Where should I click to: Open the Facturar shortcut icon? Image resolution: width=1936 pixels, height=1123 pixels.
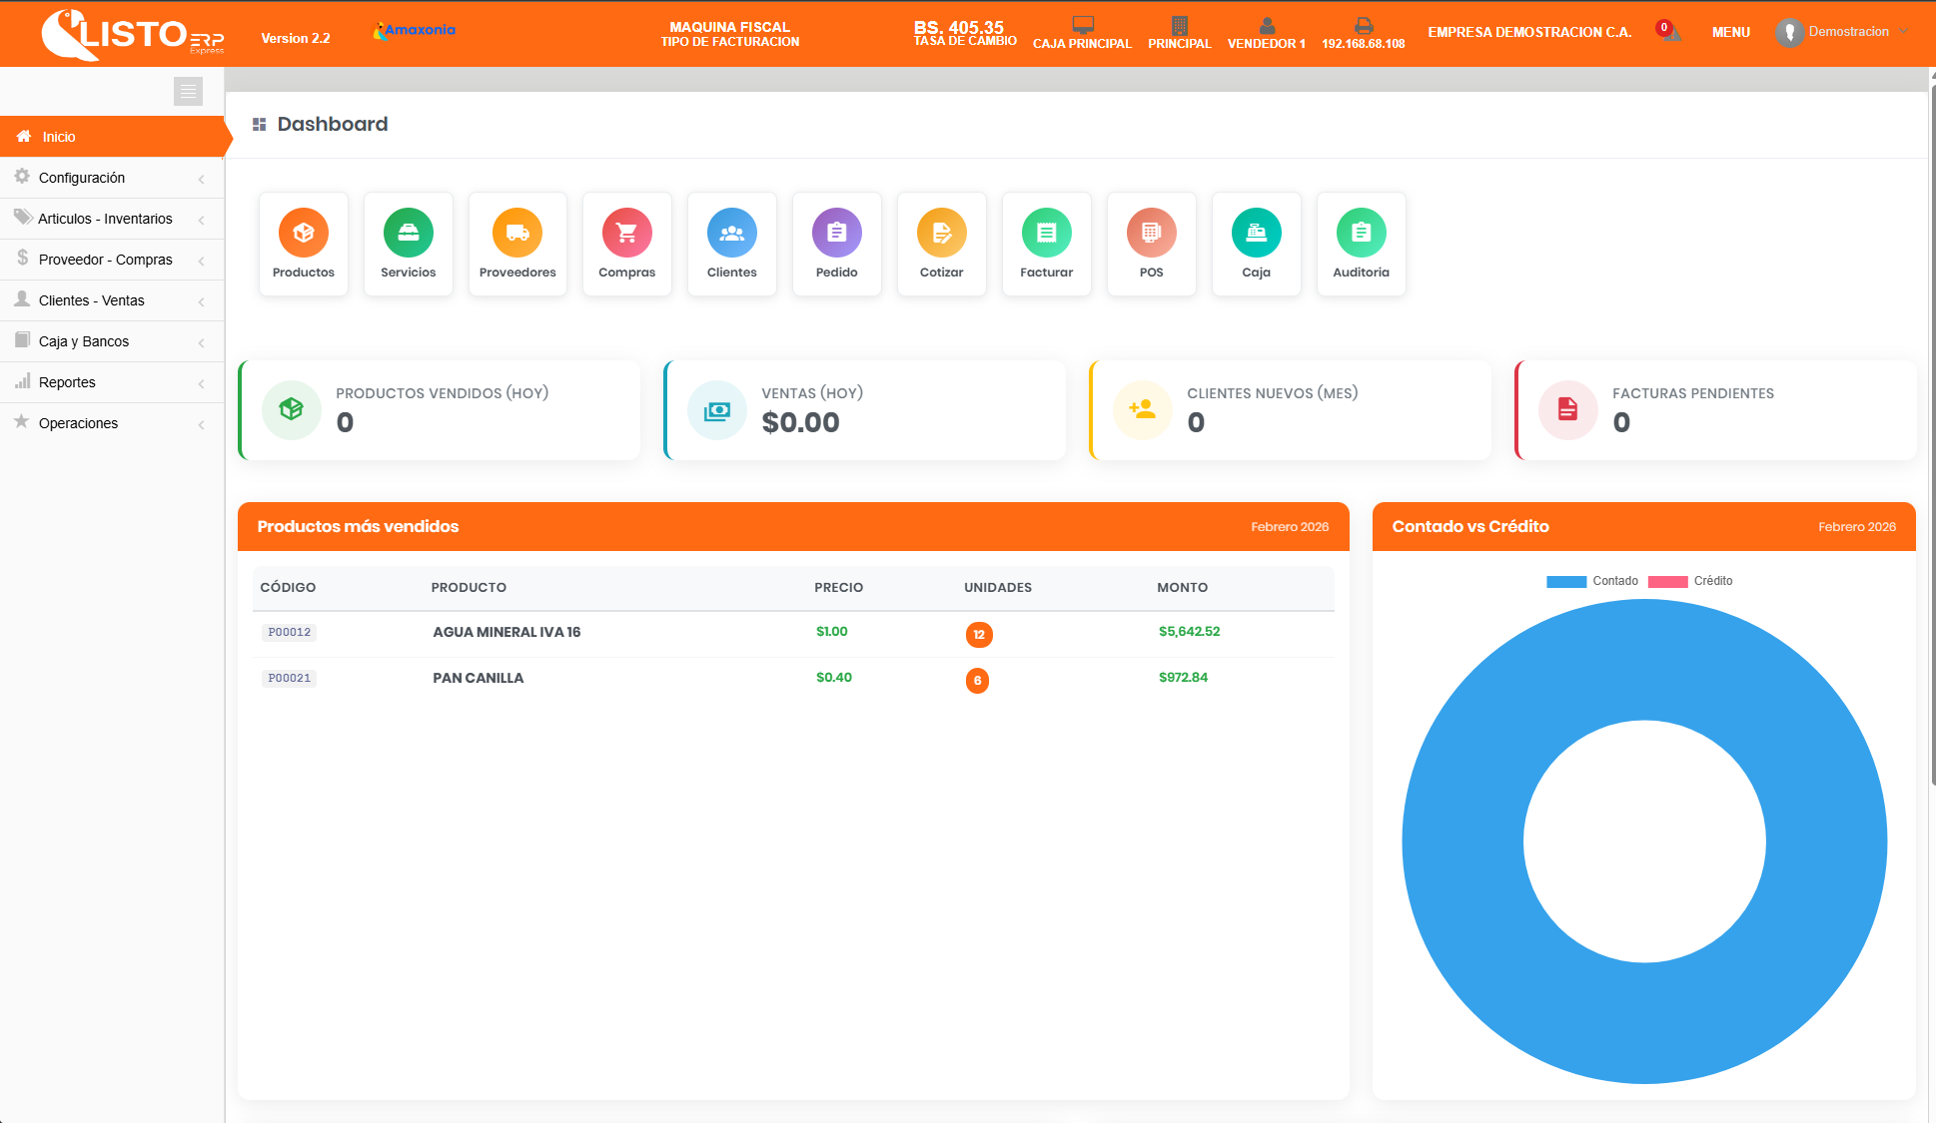(x=1046, y=234)
